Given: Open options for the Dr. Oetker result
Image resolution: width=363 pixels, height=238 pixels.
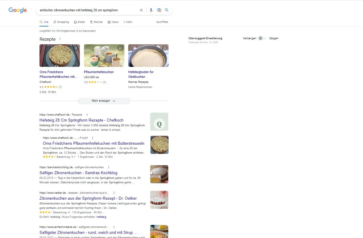Looking at the screenshot, I should pos(114,193).
